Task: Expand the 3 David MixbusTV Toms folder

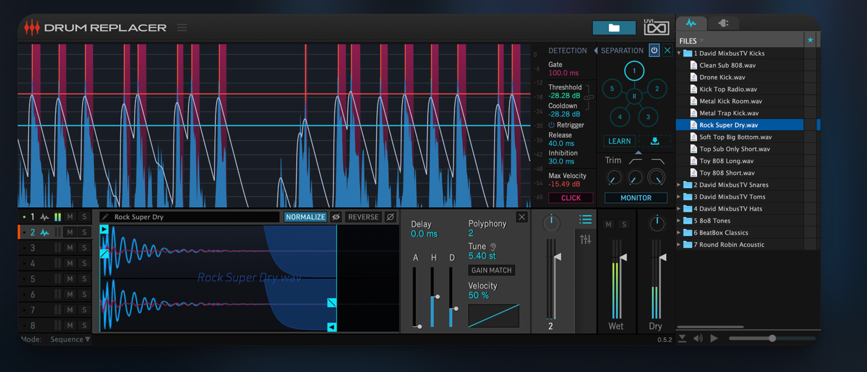Action: coord(679,196)
